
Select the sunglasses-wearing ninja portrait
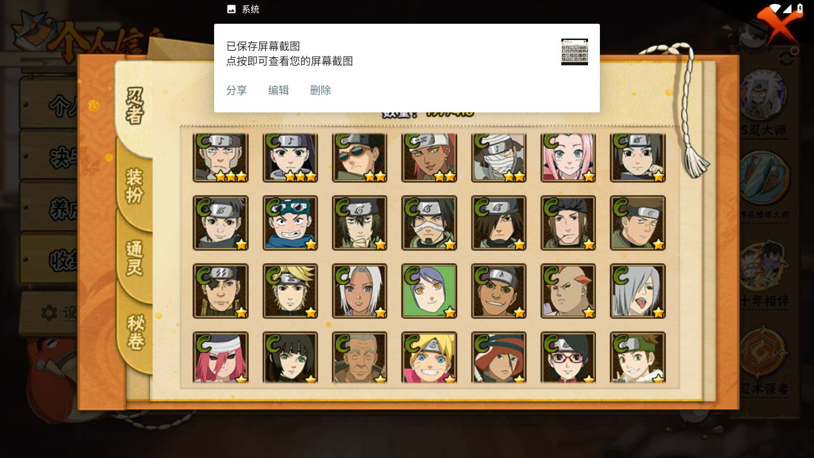tap(360, 158)
